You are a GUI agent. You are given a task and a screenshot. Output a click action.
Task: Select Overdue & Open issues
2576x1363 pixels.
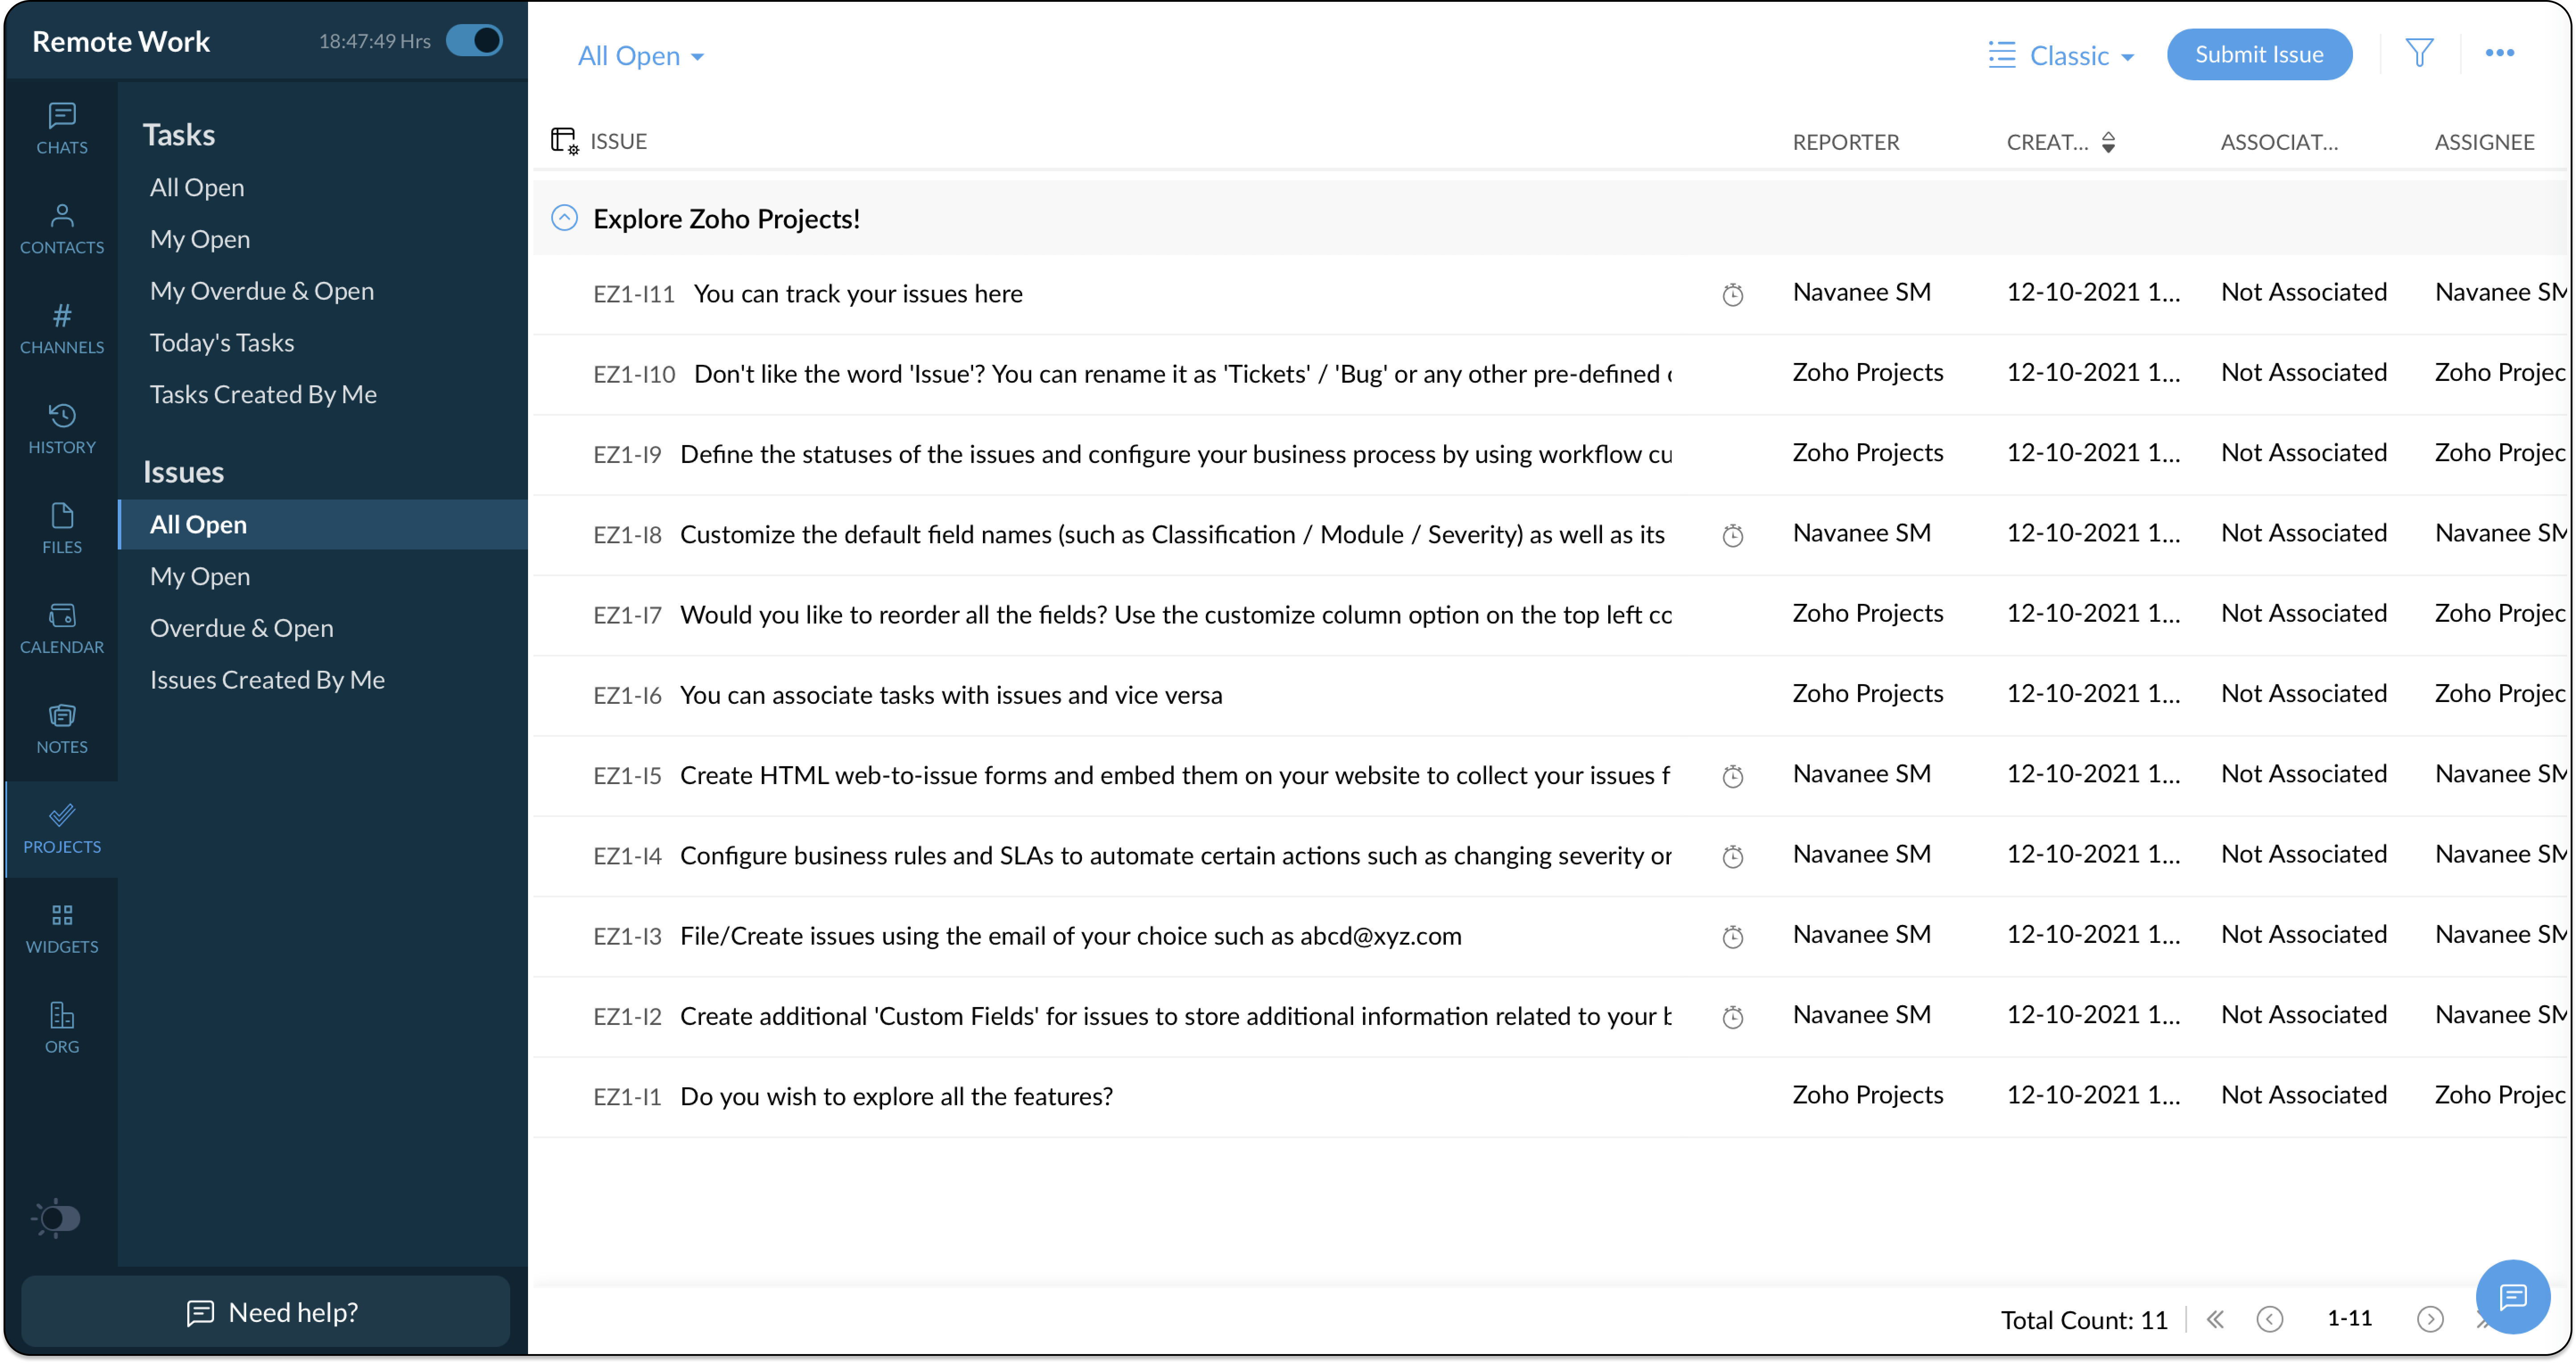click(242, 628)
